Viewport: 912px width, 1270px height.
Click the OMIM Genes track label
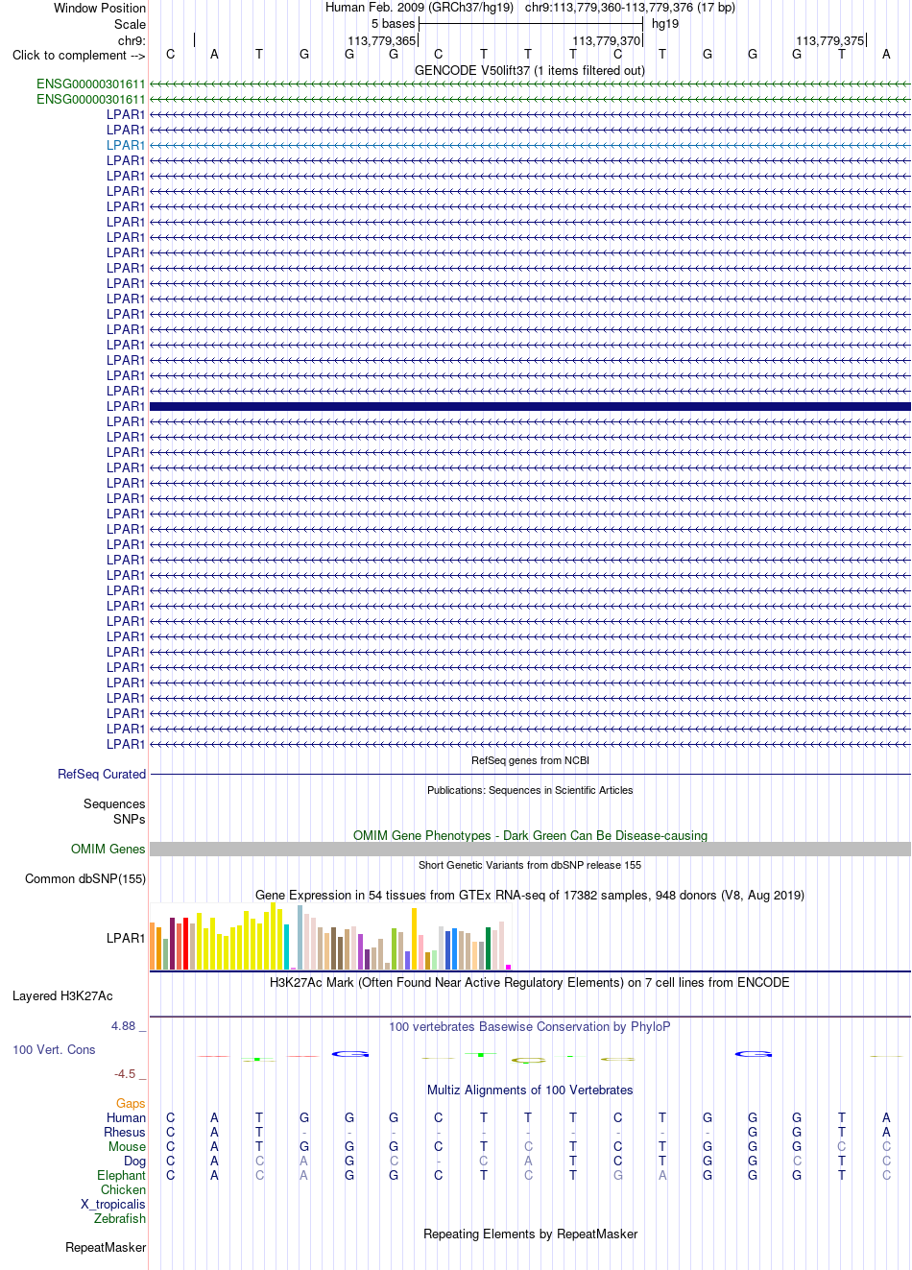pyautogui.click(x=108, y=849)
